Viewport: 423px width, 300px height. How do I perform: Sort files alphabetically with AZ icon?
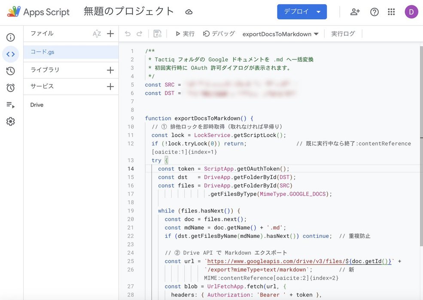97,34
